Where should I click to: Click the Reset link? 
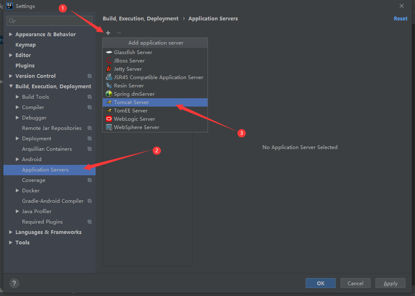400,19
